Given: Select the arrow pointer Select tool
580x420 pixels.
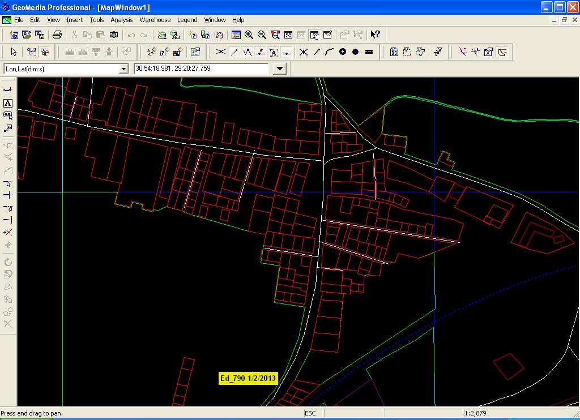Looking at the screenshot, I should click(x=14, y=52).
